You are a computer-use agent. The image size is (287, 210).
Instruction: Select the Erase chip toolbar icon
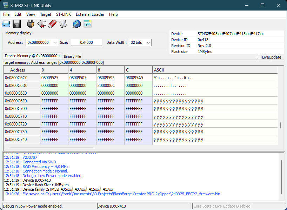(52, 23)
